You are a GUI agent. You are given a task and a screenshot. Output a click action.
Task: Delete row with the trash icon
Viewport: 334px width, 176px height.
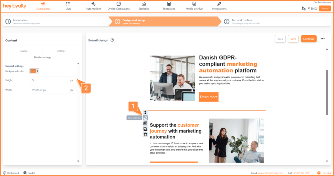(145, 134)
